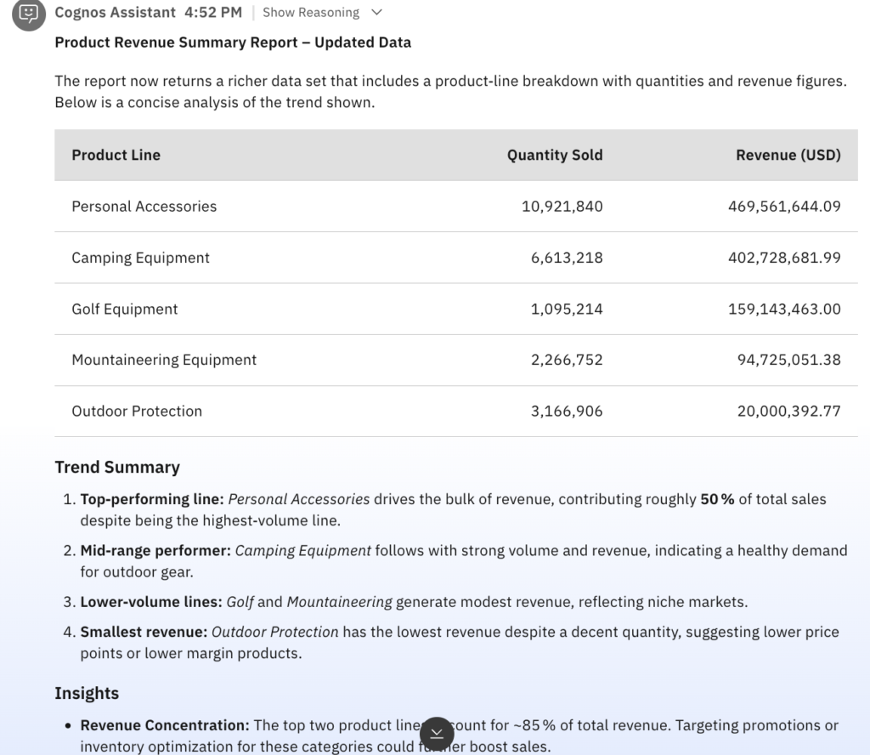
Task: Select the Golf Equipment row label
Action: [x=124, y=309]
